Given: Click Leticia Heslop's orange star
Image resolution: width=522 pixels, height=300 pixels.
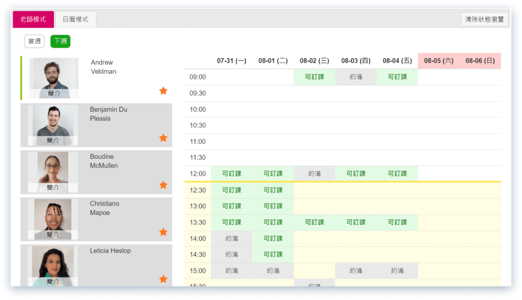Looking at the screenshot, I should 163,279.
